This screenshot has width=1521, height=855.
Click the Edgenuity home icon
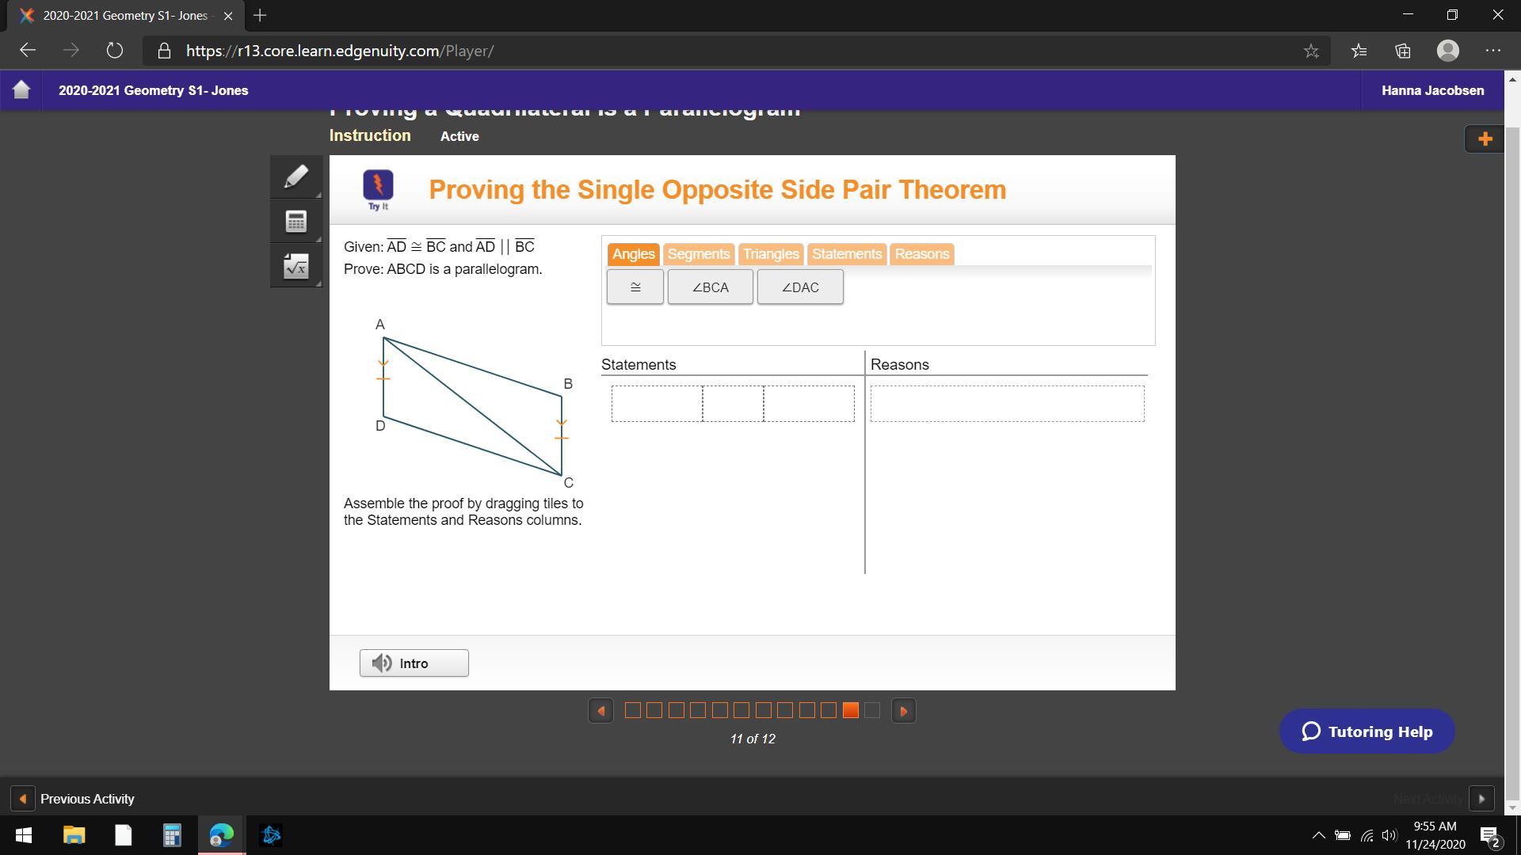click(x=21, y=90)
